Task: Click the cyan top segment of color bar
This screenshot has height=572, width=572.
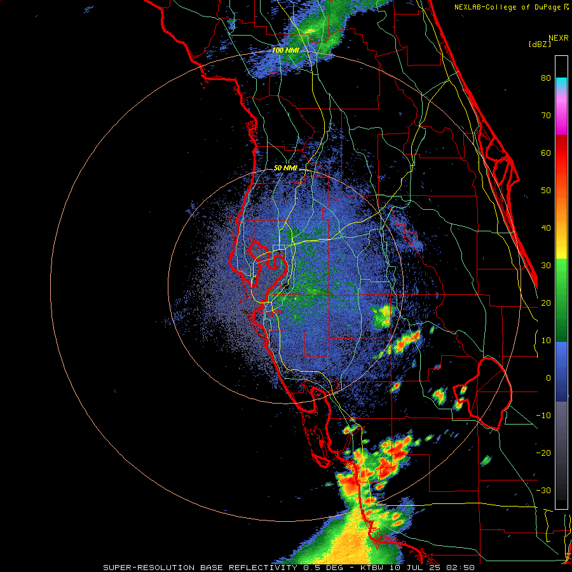Action: click(x=561, y=84)
